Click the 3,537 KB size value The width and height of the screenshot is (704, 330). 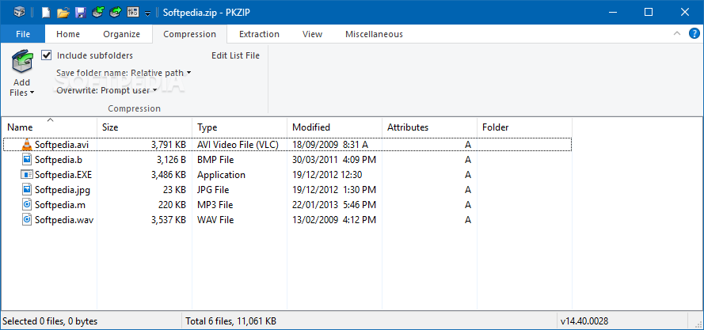pyautogui.click(x=169, y=220)
